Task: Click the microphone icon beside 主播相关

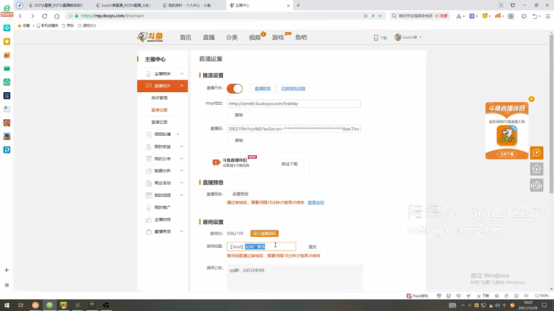Action: click(148, 74)
